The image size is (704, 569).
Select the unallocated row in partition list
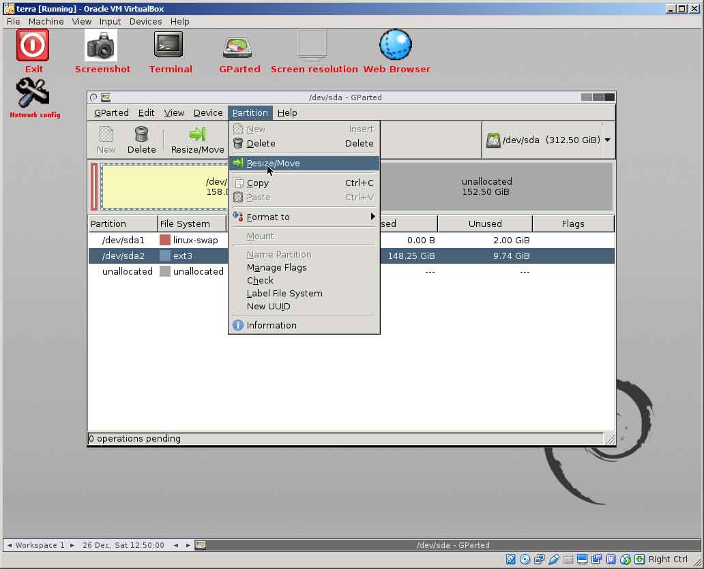coord(351,272)
